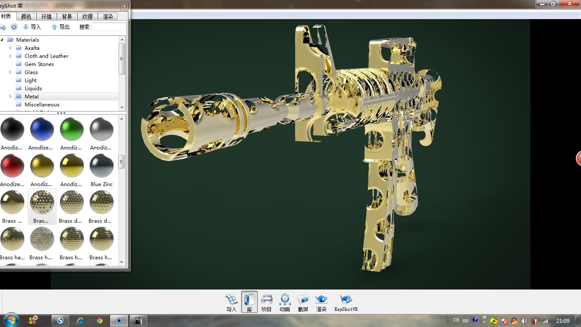Click the 导出 up-arrow button in library panel
Image resolution: width=581 pixels, height=327 pixels.
pyautogui.click(x=60, y=27)
